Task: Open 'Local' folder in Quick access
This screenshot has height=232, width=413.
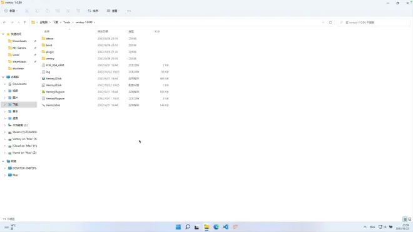Action: (16, 55)
